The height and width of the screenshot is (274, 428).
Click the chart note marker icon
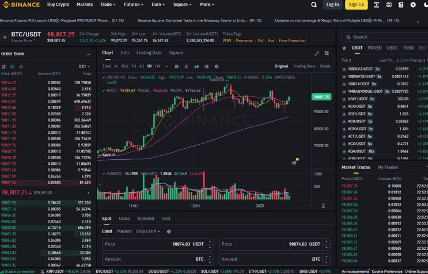pyautogui.click(x=294, y=163)
